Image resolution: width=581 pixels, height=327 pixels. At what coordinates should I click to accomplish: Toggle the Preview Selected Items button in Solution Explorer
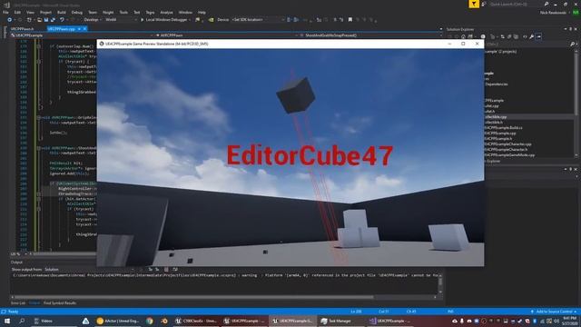(x=538, y=36)
